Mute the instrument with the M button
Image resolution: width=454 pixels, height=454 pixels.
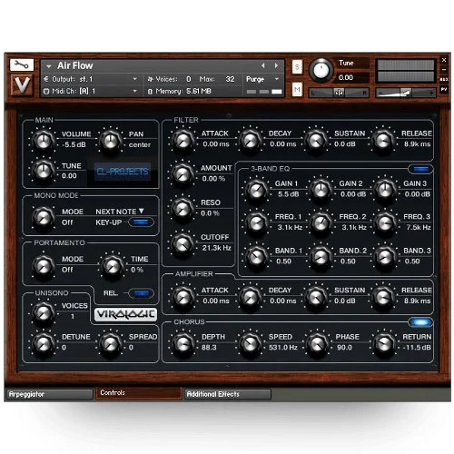(x=297, y=90)
